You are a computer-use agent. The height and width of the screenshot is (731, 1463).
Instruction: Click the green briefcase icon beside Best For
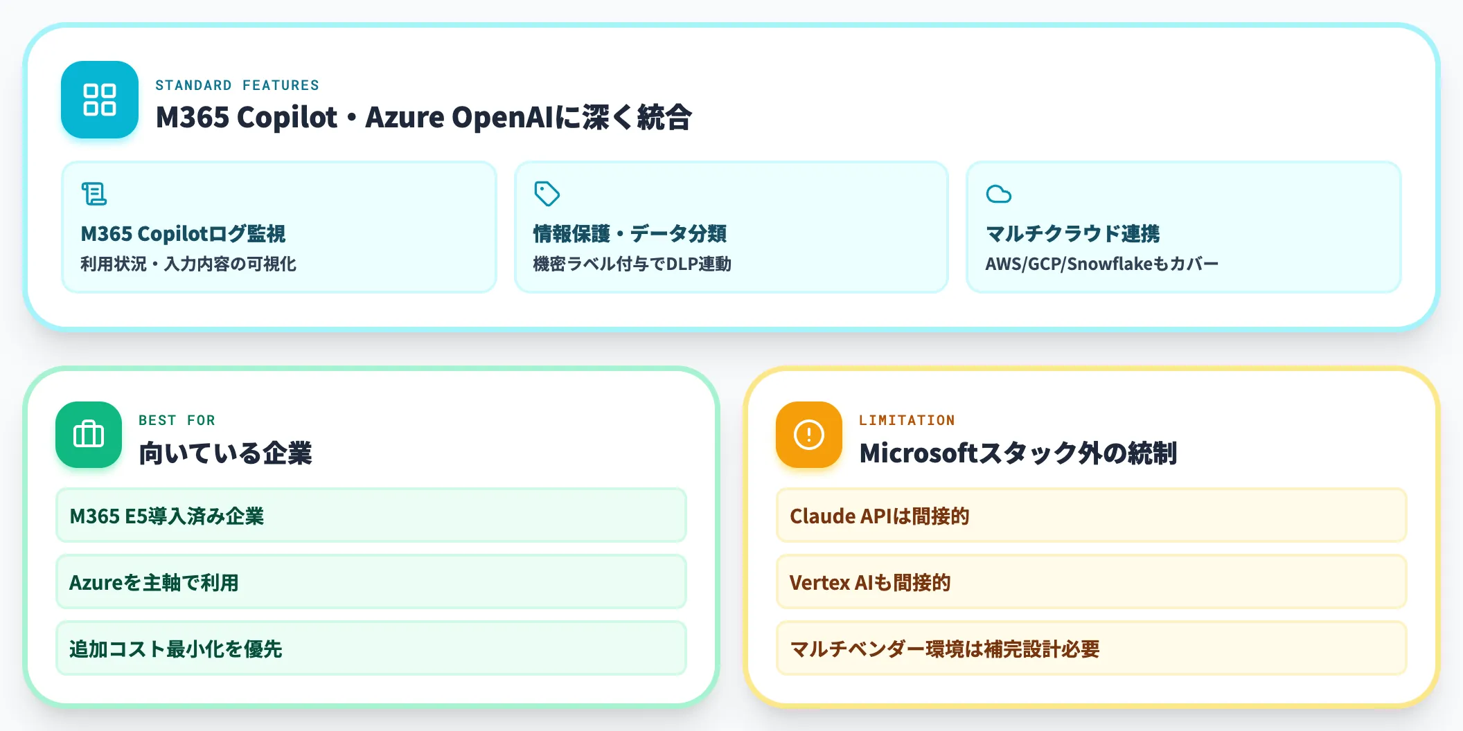pos(89,435)
